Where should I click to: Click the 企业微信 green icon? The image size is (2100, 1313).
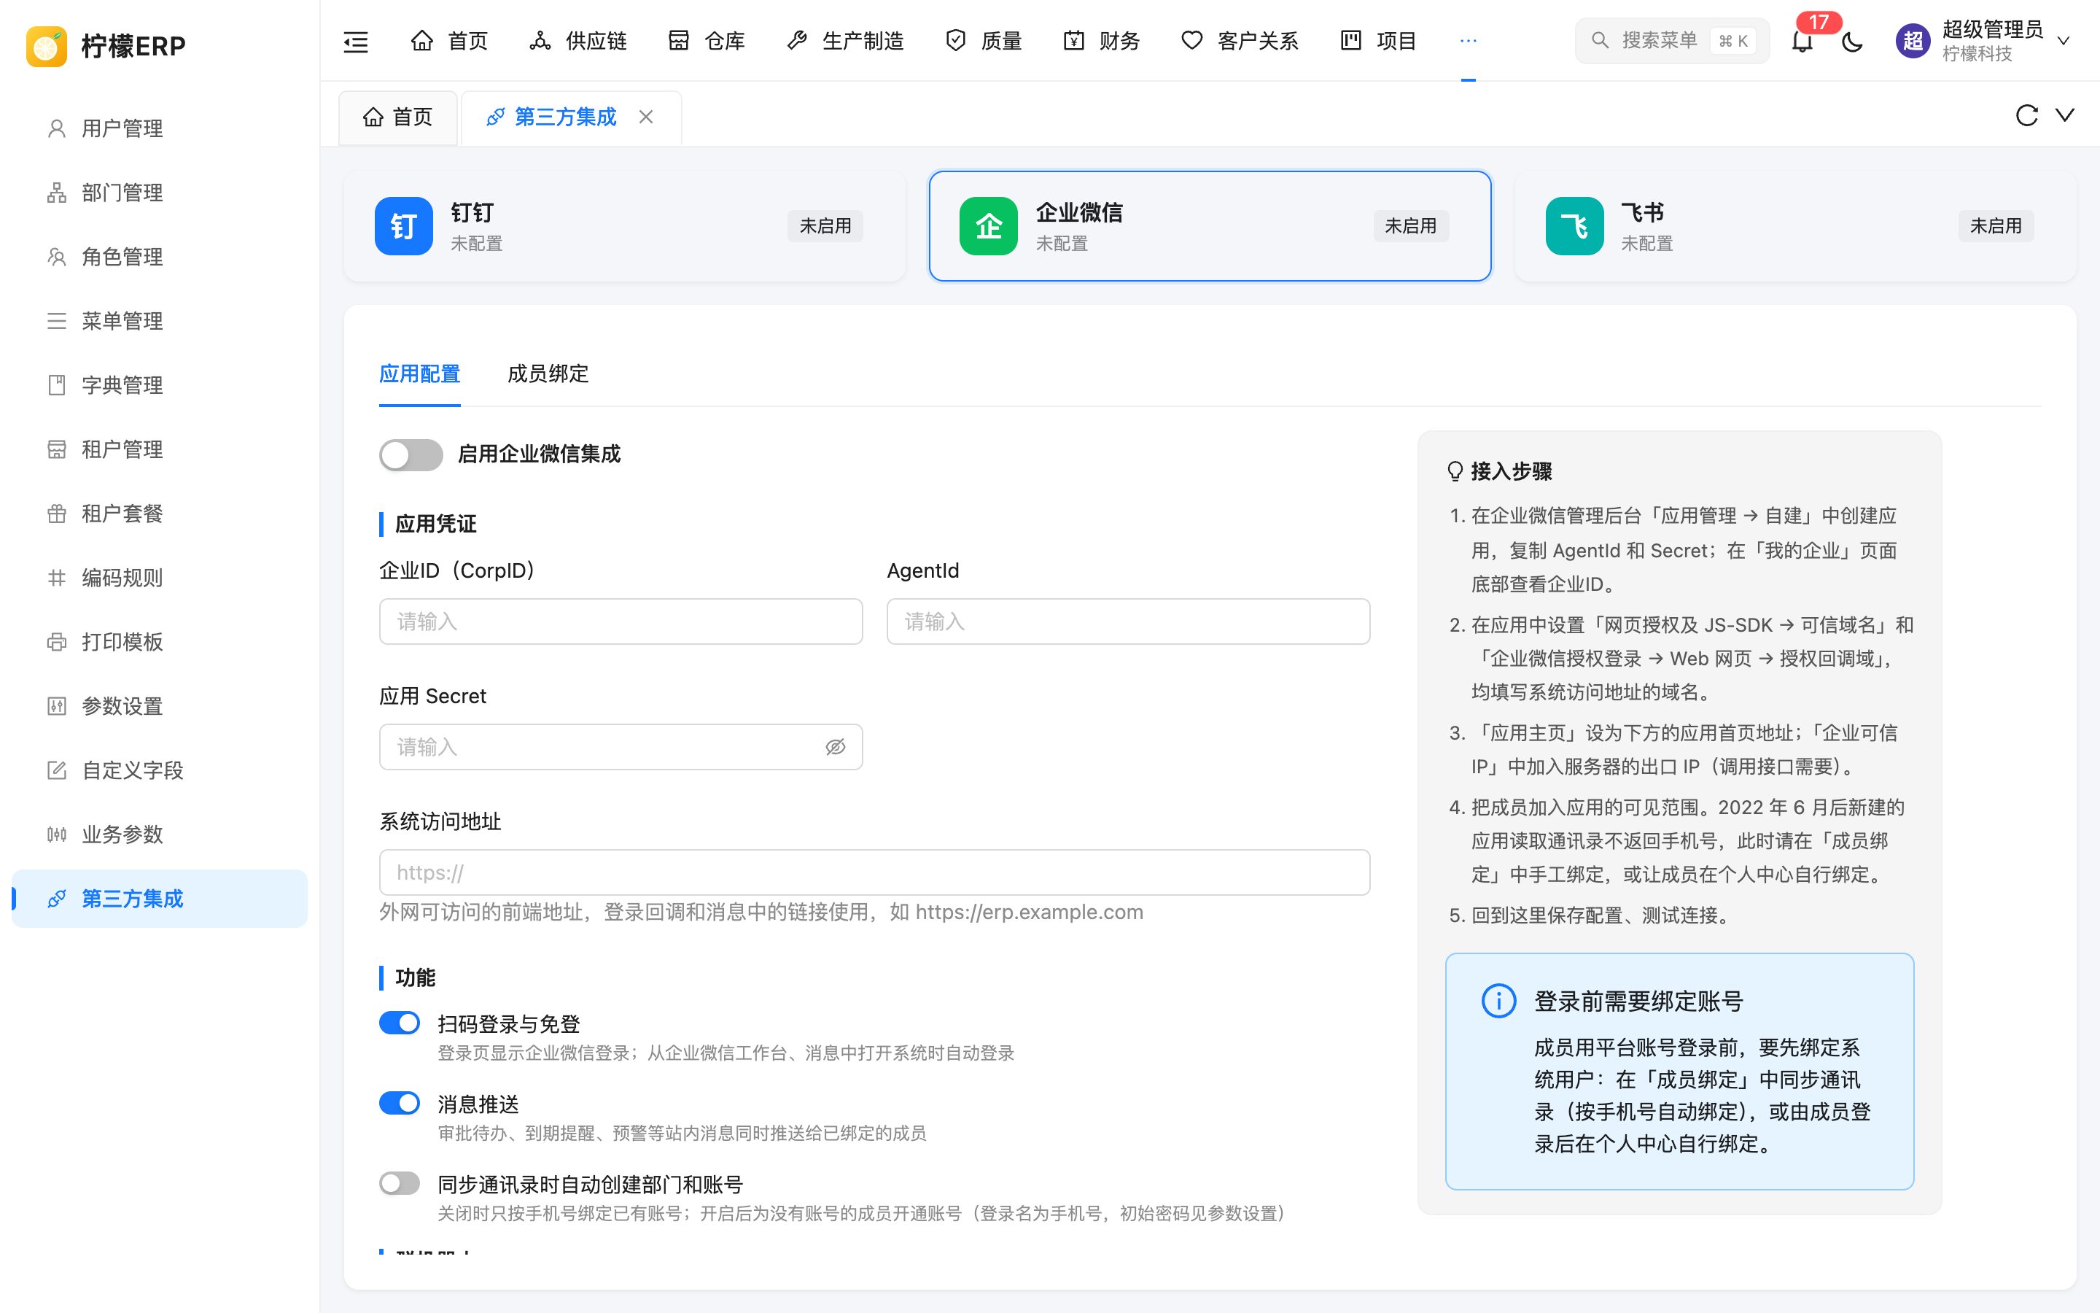[989, 226]
